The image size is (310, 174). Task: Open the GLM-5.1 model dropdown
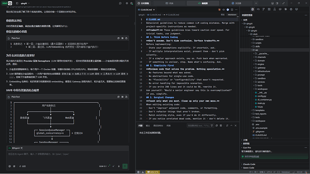click(104, 166)
